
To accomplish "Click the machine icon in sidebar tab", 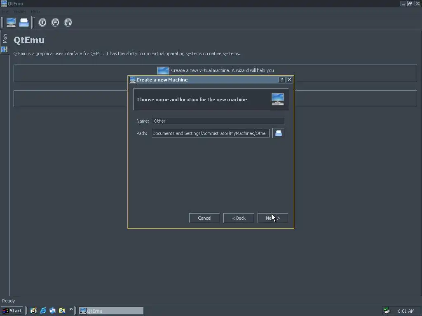I will point(4,49).
